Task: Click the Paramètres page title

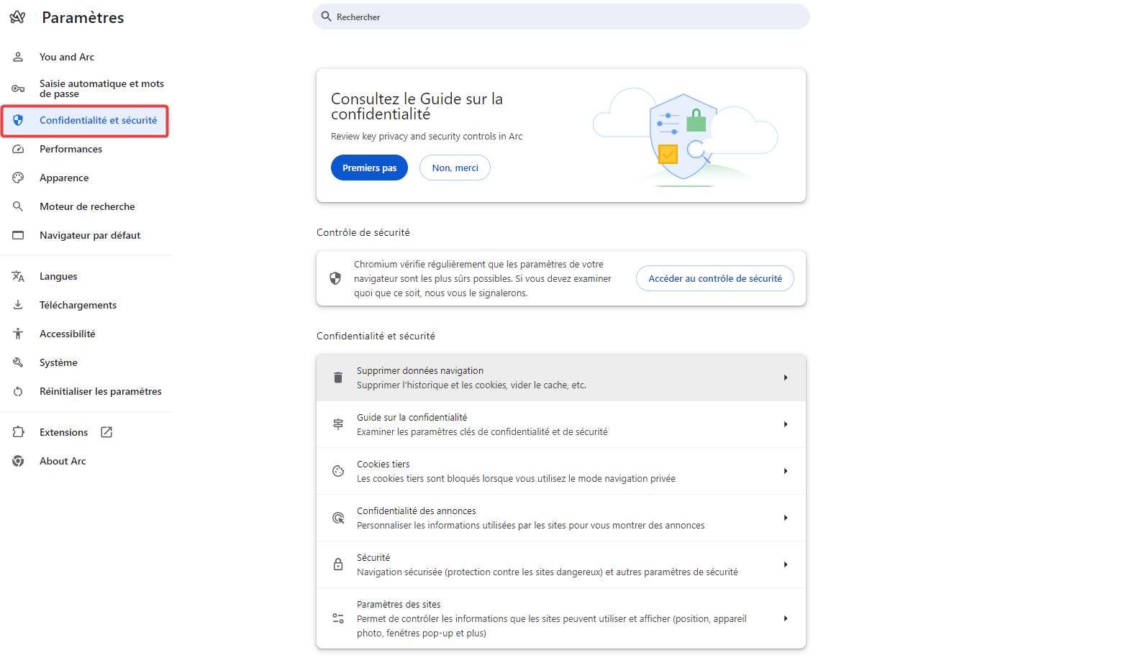Action: pyautogui.click(x=83, y=17)
